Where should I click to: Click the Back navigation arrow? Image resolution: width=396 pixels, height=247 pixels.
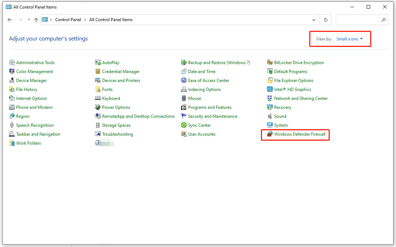tap(10, 20)
